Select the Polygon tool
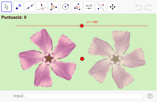Image resolution: width=157 pixels, height=102 pixels. pos(54,7)
